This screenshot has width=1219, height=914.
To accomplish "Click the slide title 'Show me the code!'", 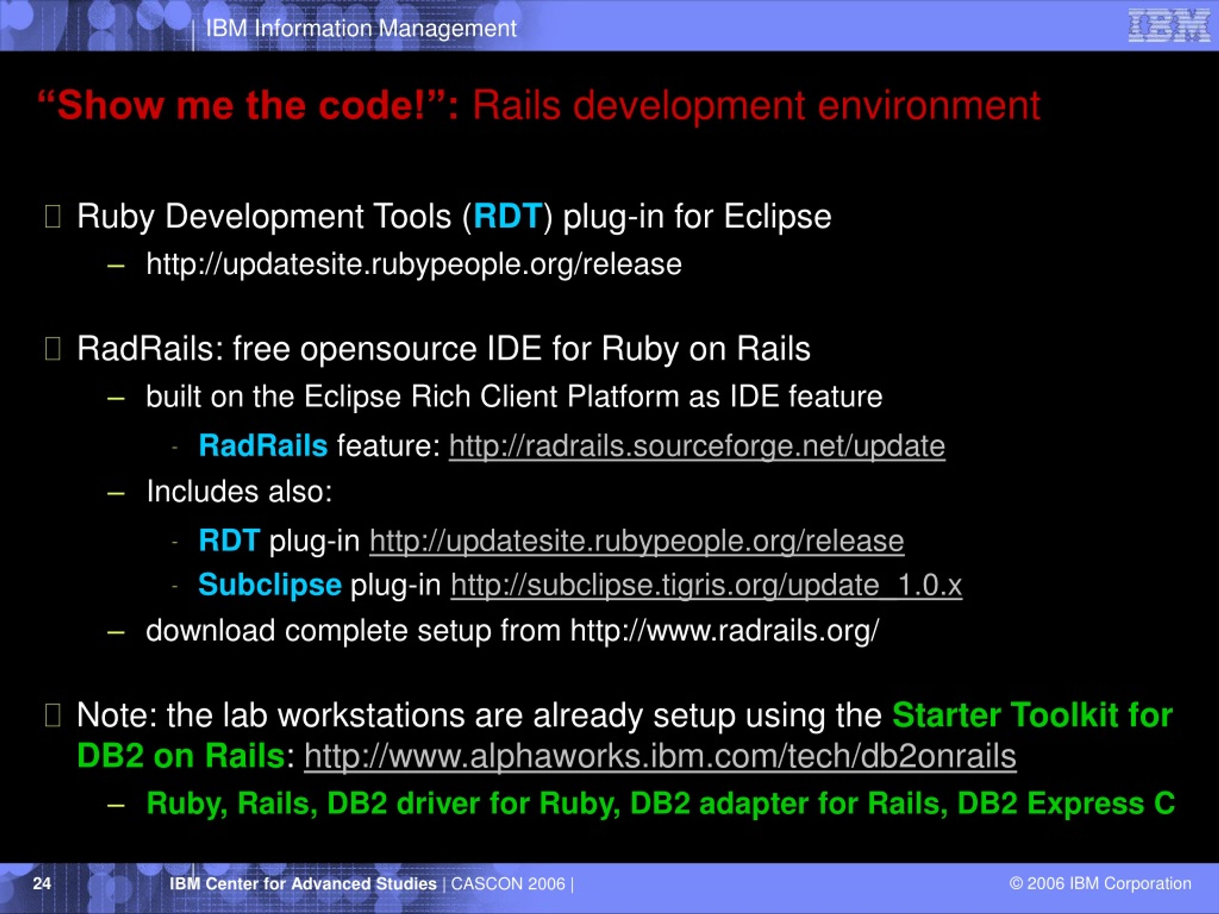I will 248,105.
